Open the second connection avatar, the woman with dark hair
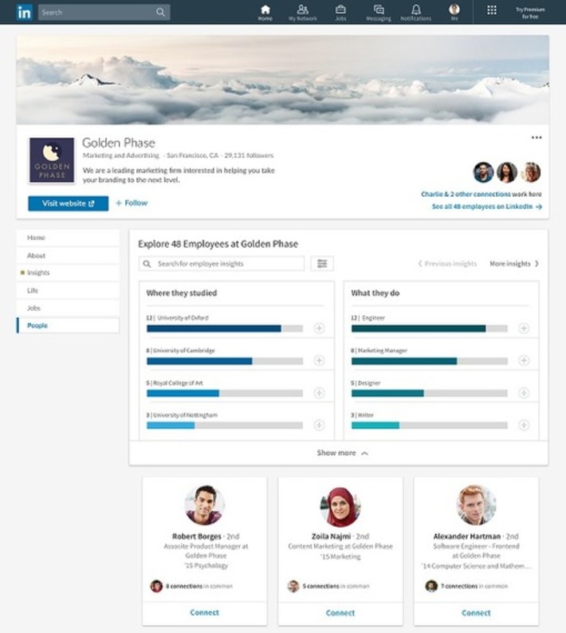Screen dimensions: 566x633 [507, 172]
